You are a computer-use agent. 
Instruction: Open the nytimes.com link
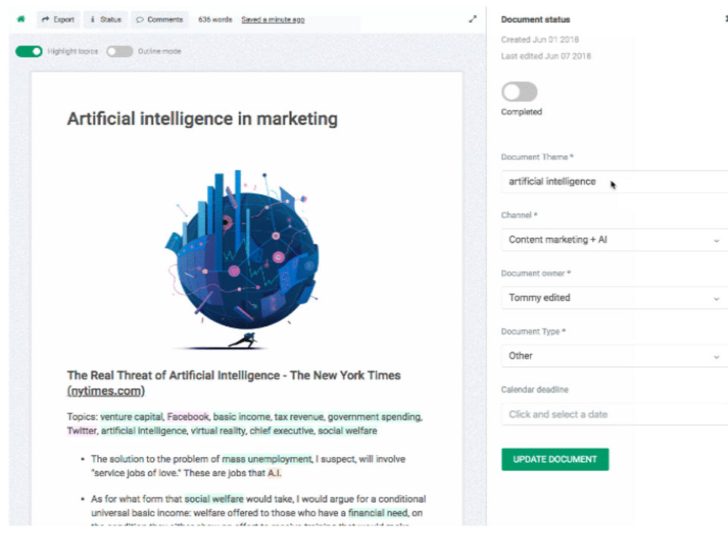point(105,391)
